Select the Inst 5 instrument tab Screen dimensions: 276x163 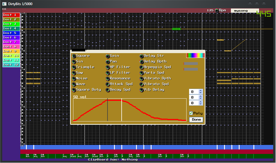click(11, 33)
